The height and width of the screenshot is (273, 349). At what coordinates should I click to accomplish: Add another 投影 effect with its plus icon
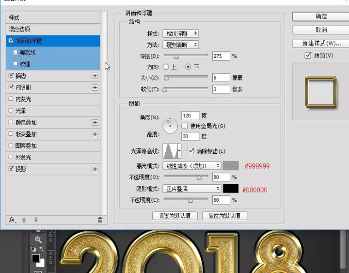(x=95, y=169)
